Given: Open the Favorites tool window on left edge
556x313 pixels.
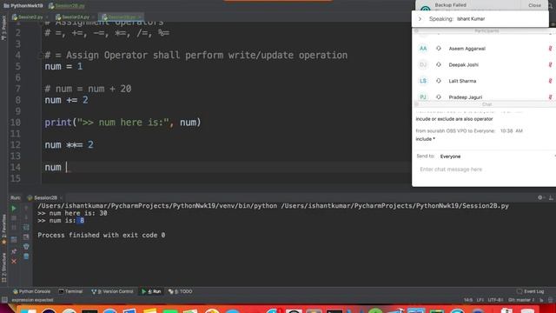Looking at the screenshot, I should click(3, 230).
